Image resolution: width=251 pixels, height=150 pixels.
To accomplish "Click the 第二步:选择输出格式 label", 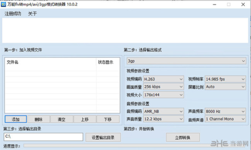I will click(143, 50).
